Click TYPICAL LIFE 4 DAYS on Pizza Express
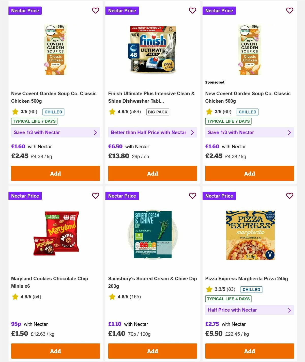 click(228, 299)
